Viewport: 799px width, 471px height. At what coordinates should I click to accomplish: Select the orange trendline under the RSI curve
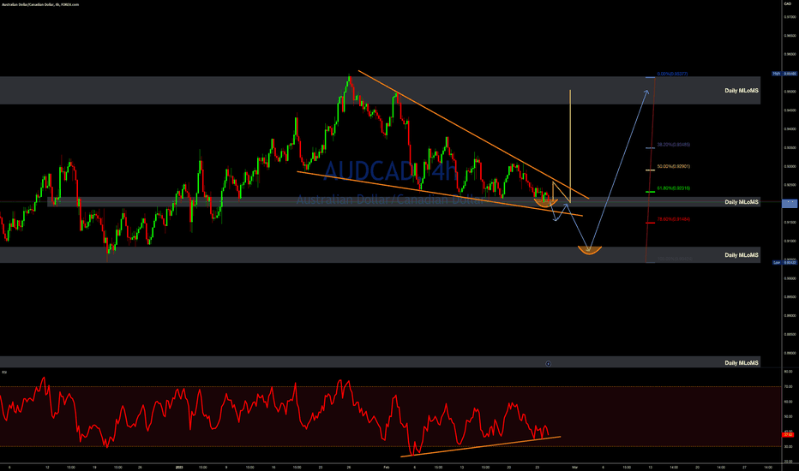coord(481,446)
